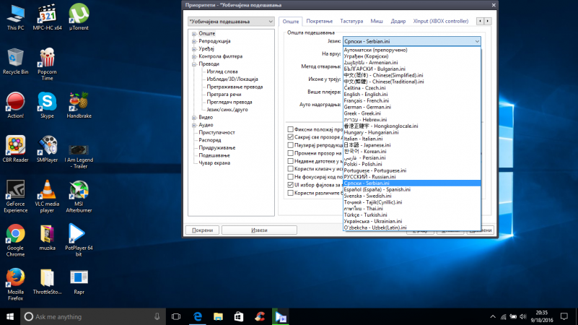Image resolution: width=578 pixels, height=325 pixels.
Task: Select the I Am Legend Trailer file
Action: [79, 156]
